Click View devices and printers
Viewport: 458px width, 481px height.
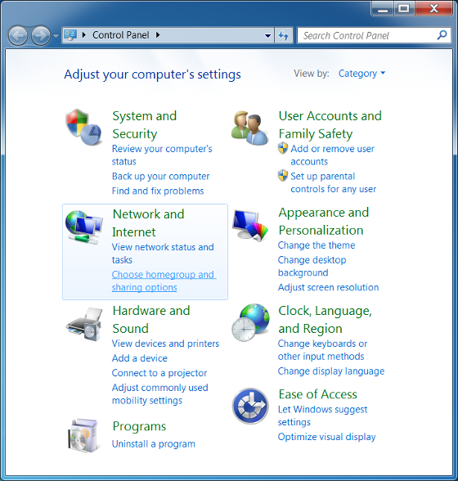165,344
